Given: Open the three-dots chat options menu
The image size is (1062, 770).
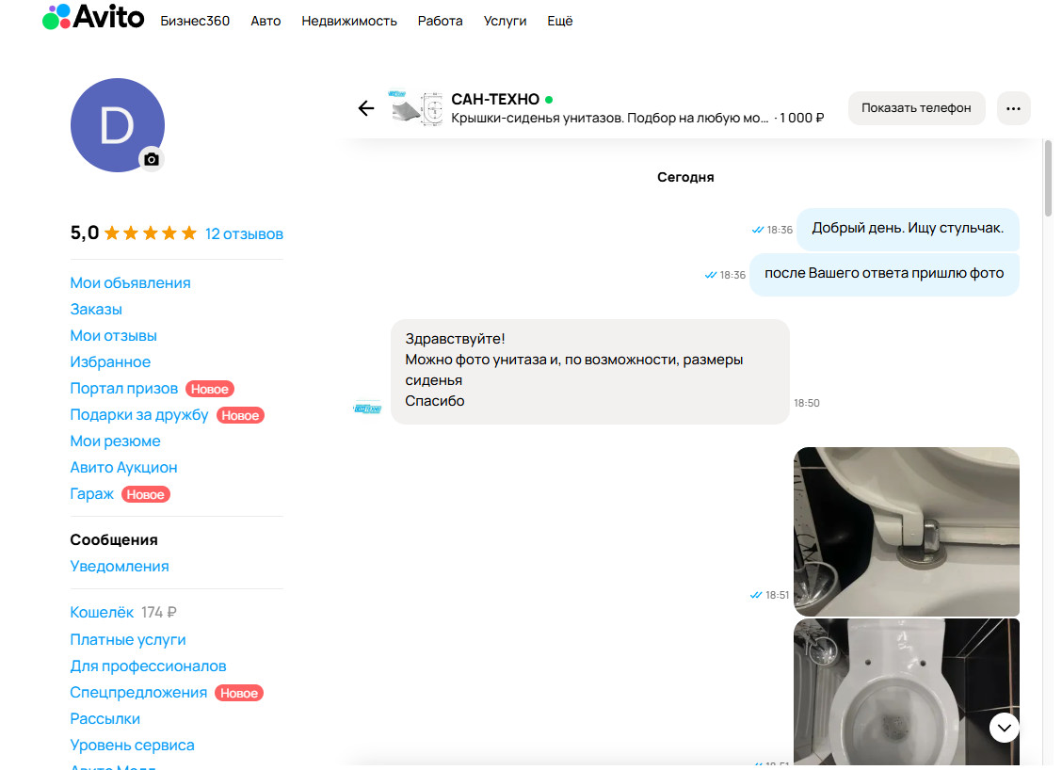Looking at the screenshot, I should (1013, 108).
